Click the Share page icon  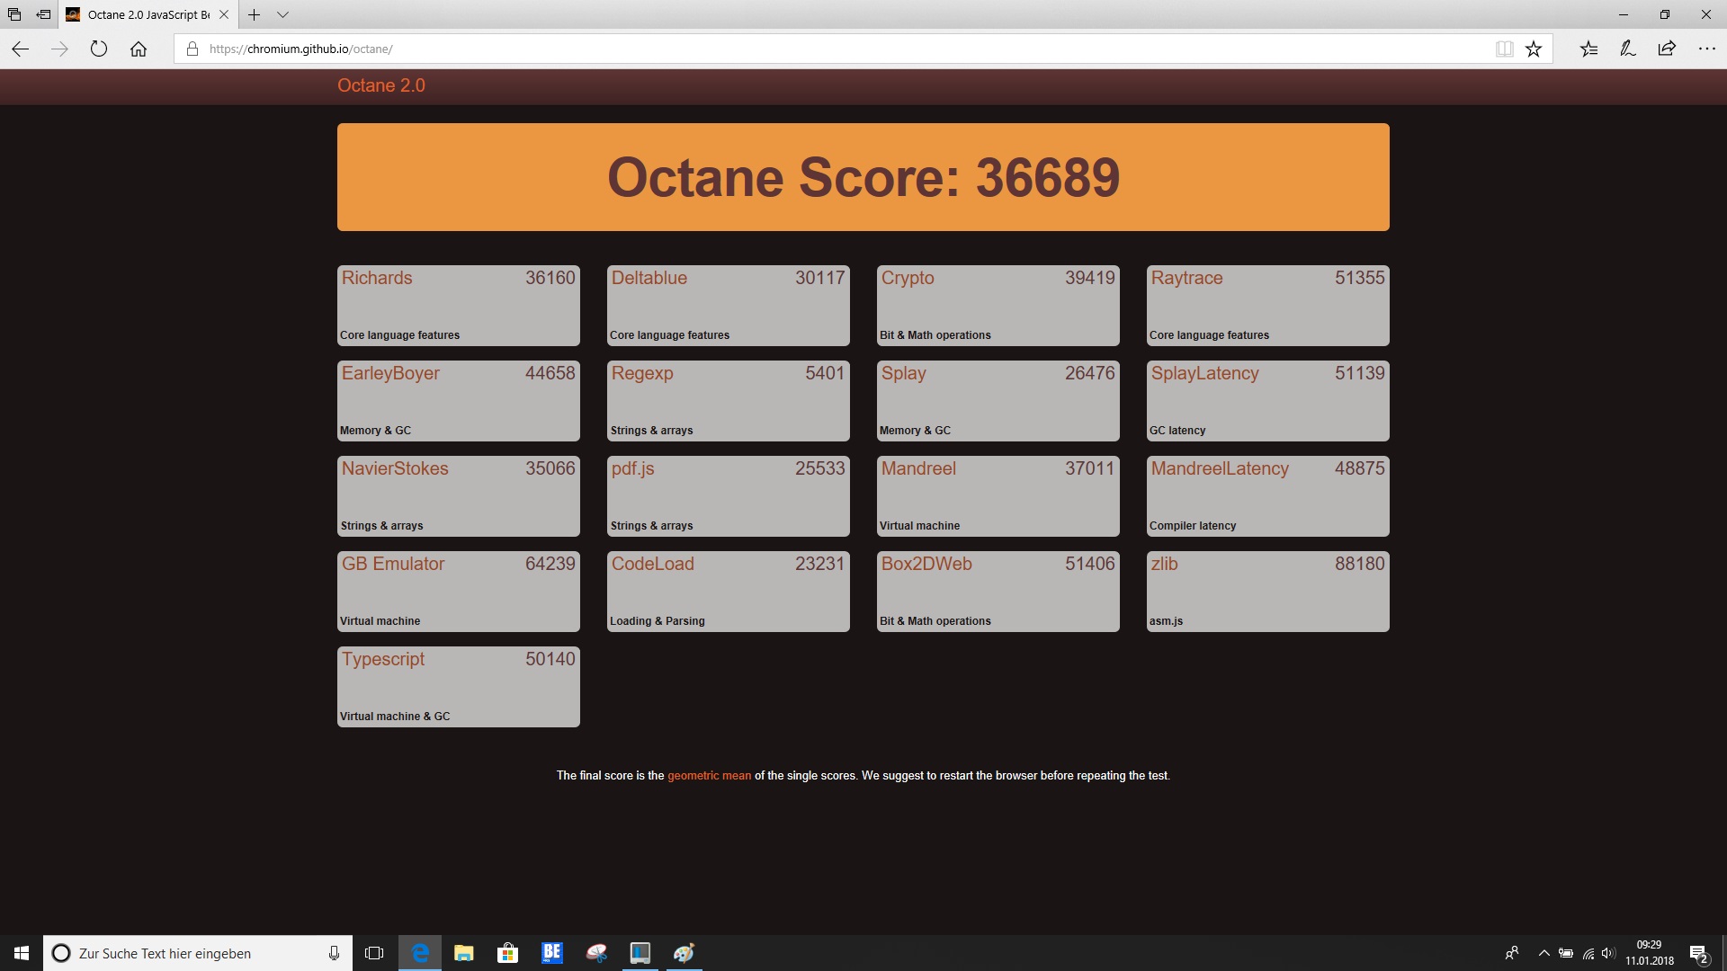click(1667, 49)
